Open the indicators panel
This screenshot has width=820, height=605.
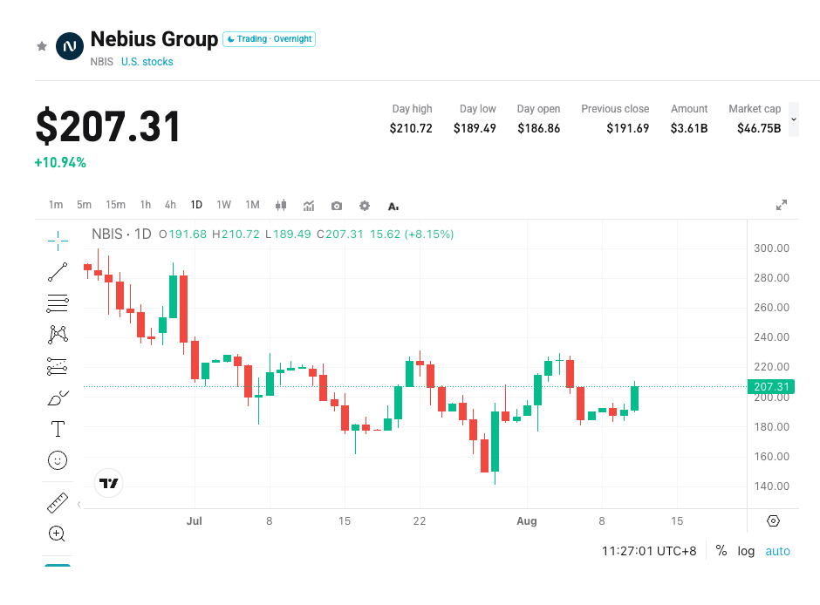[309, 206]
